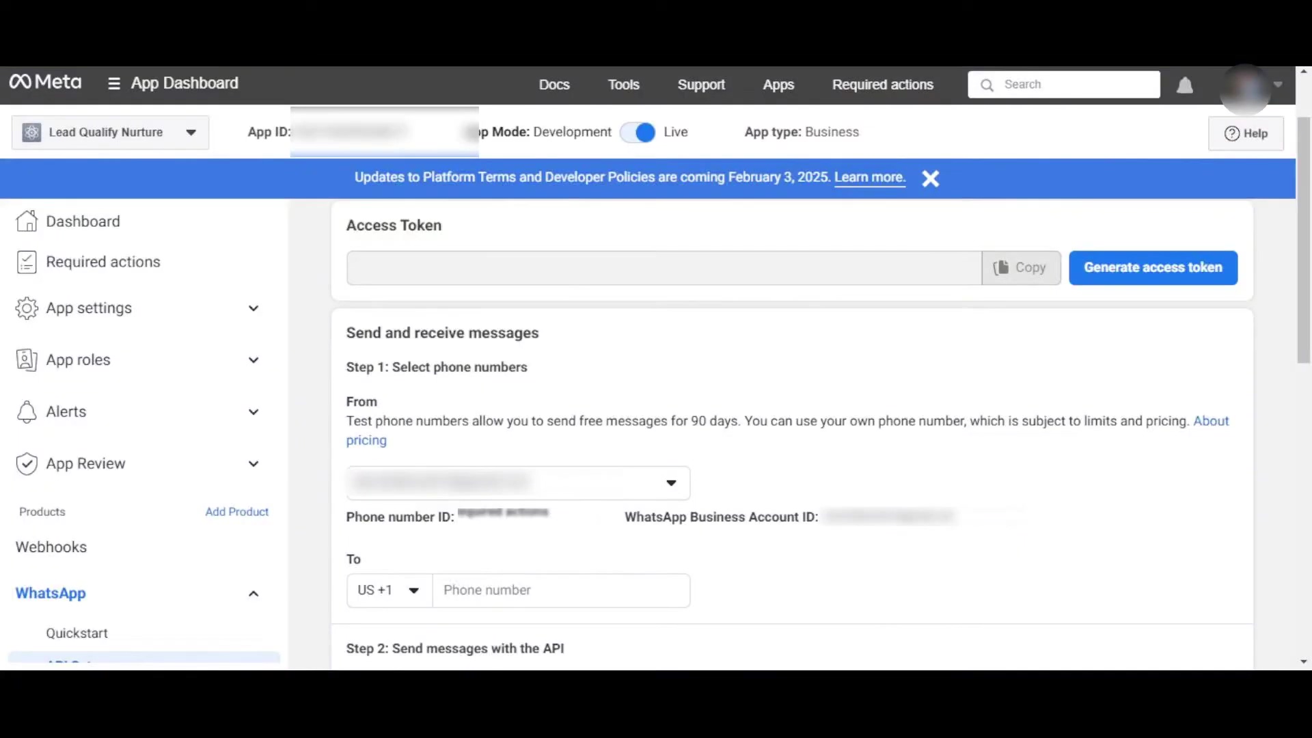Viewport: 1312px width, 738px height.
Task: Focus the top Search field
Action: click(x=1064, y=85)
